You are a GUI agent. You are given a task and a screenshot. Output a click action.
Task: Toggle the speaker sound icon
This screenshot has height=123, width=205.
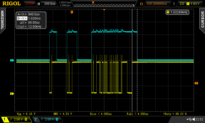(x=194, y=119)
